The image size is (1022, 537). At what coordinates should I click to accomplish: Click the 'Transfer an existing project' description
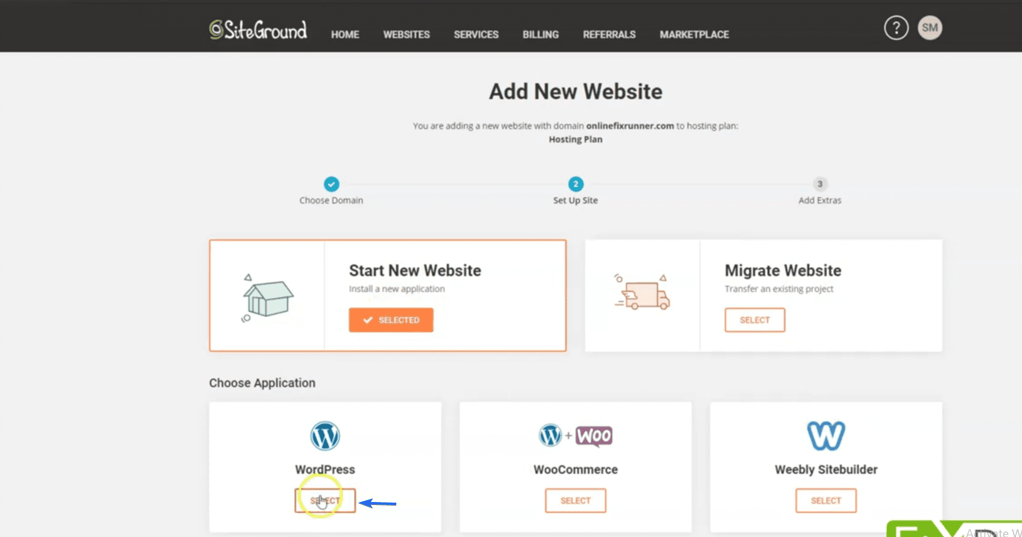tap(779, 289)
